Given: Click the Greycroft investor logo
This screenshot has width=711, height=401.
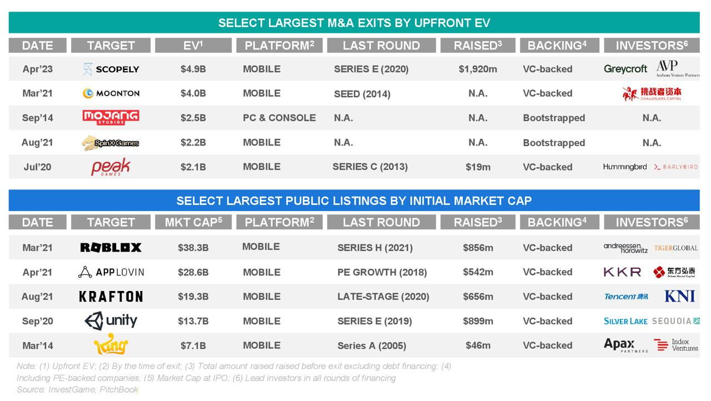Looking at the screenshot, I should pyautogui.click(x=625, y=69).
